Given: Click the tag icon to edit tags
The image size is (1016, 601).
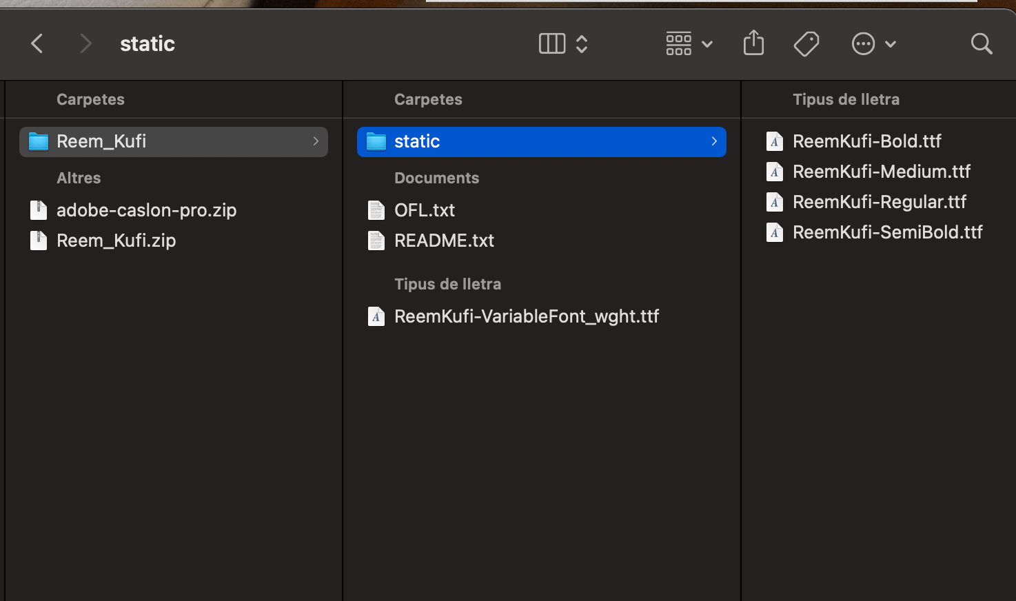Looking at the screenshot, I should point(806,44).
